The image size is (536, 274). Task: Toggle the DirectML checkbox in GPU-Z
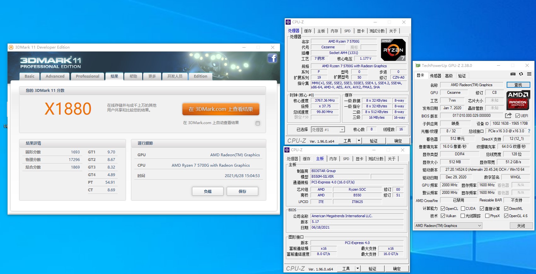(x=506, y=209)
